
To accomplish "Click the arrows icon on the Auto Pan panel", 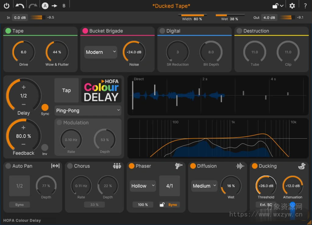I will tap(55, 166).
